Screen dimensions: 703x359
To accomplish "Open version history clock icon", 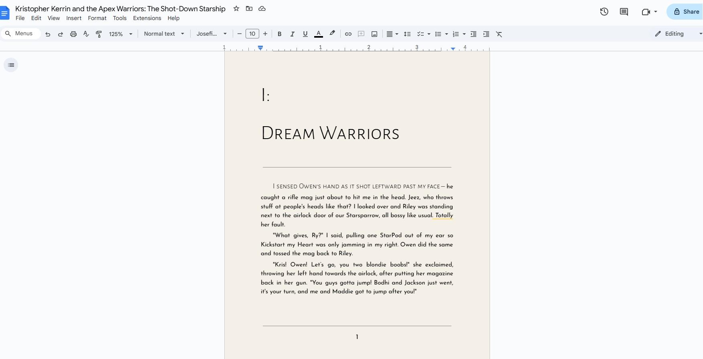I will tap(604, 12).
